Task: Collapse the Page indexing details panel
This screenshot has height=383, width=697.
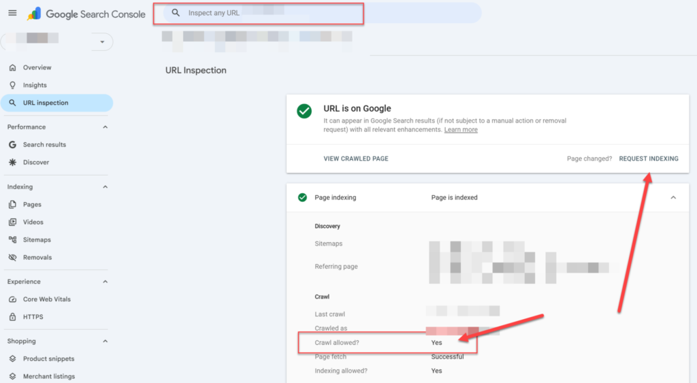Action: (673, 198)
